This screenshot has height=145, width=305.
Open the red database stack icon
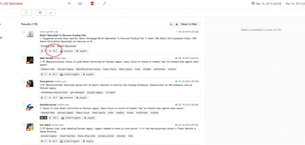(x=92, y=4)
